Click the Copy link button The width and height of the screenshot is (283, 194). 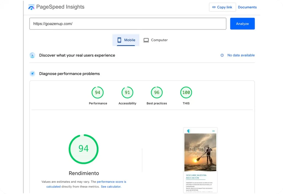[x=222, y=7]
